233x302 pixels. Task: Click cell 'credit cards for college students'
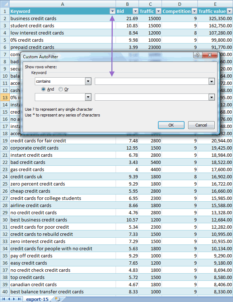click(62, 198)
